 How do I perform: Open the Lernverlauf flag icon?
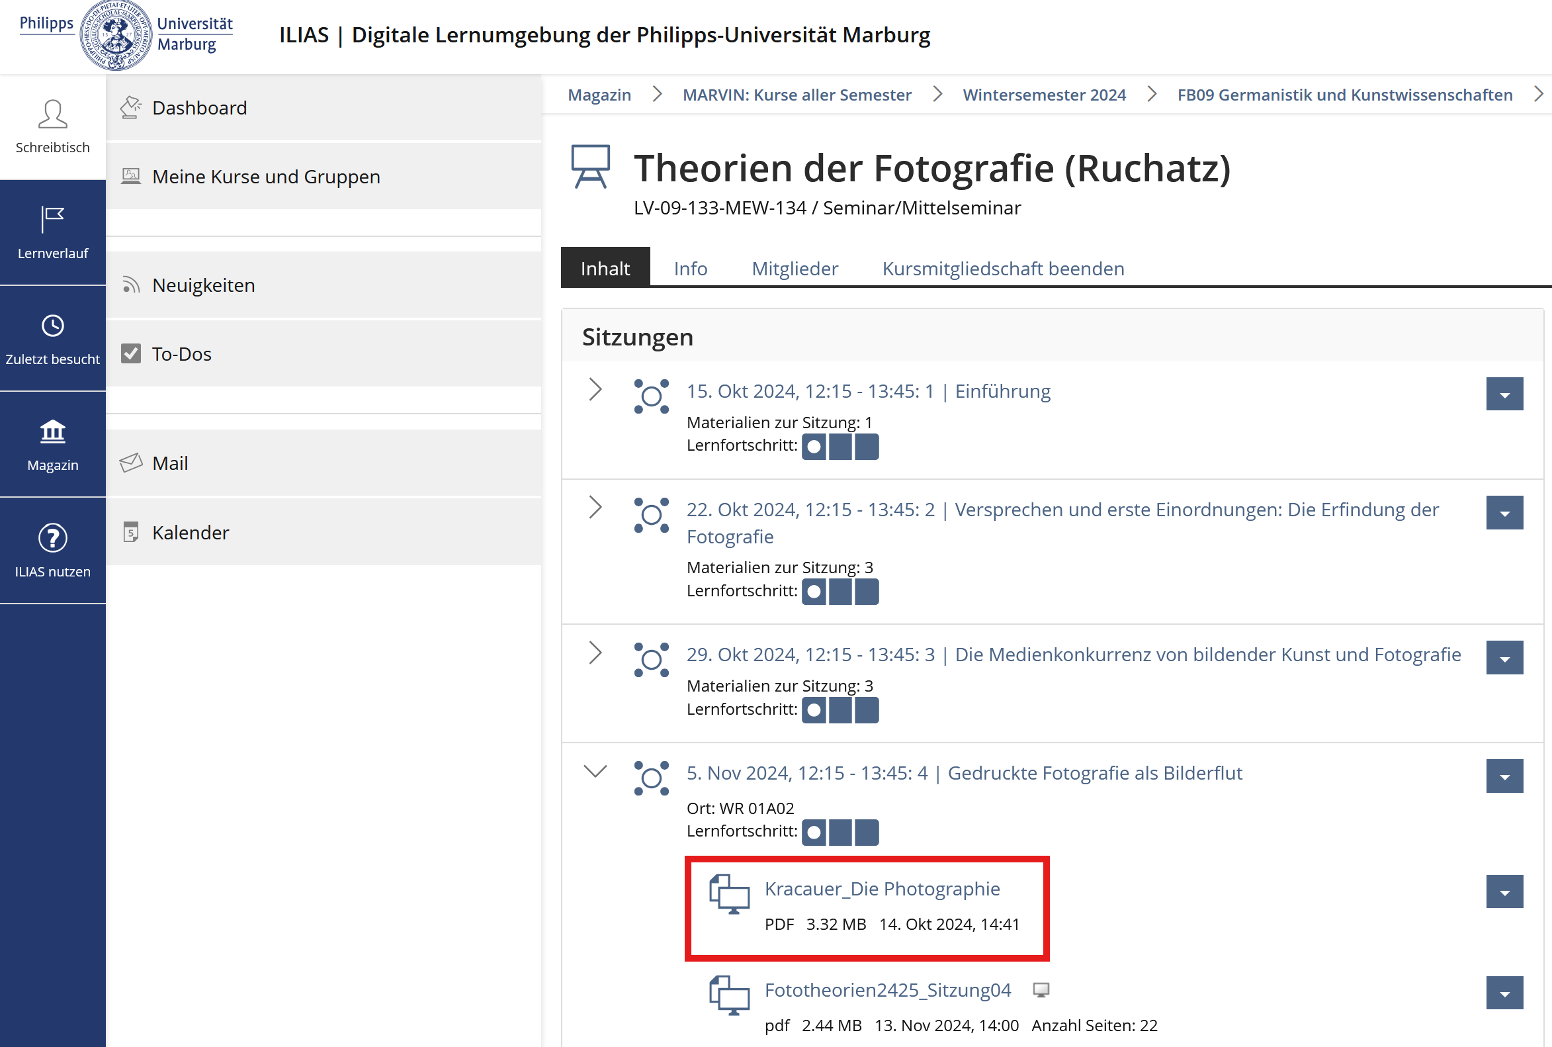click(x=53, y=220)
